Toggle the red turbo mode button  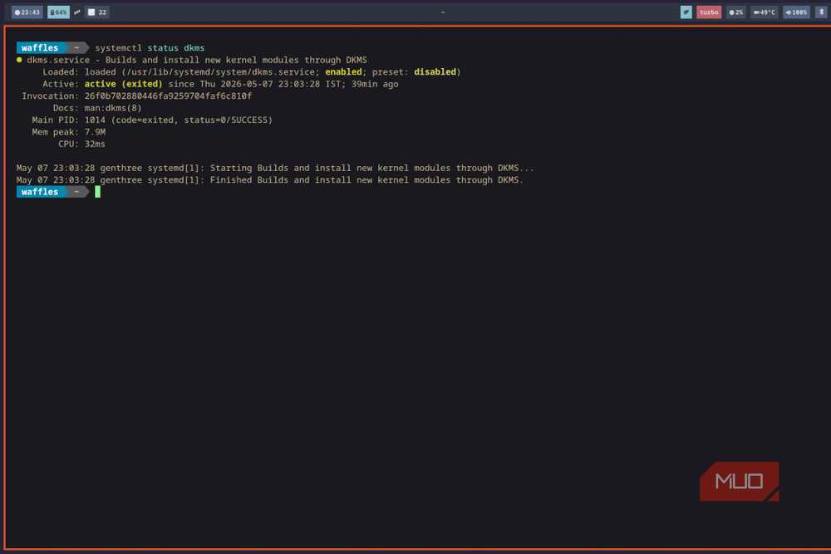click(709, 12)
